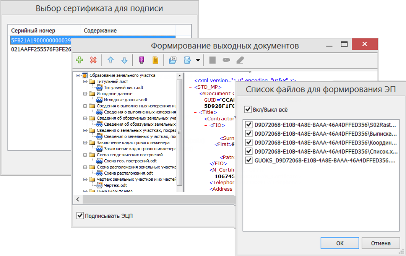The image size is (406, 256).
Task: Click the horizontal scrollbar left arrow
Action: tap(78, 199)
